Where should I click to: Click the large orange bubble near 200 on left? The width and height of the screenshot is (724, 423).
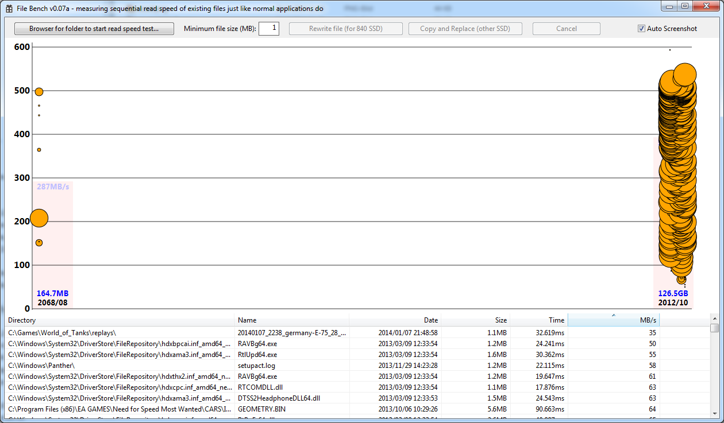(38, 218)
